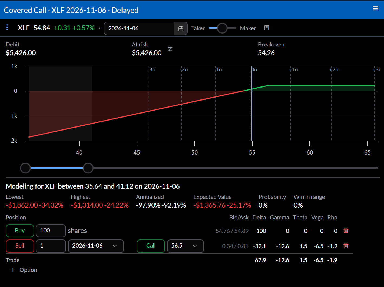Click the Highest value -$1,314.00
384x287 pixels.
point(87,205)
